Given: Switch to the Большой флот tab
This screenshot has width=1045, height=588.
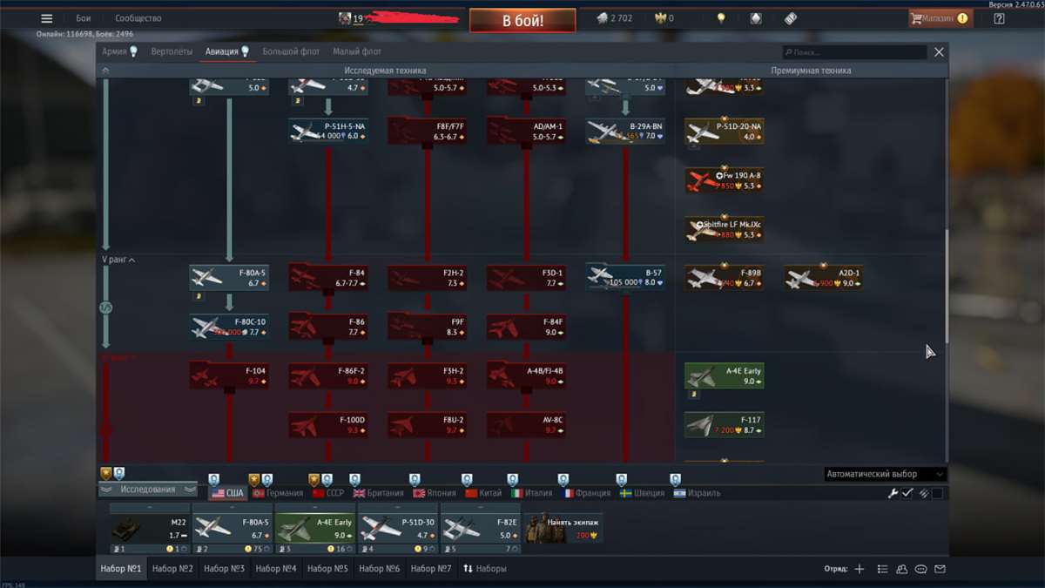Looking at the screenshot, I should [290, 51].
